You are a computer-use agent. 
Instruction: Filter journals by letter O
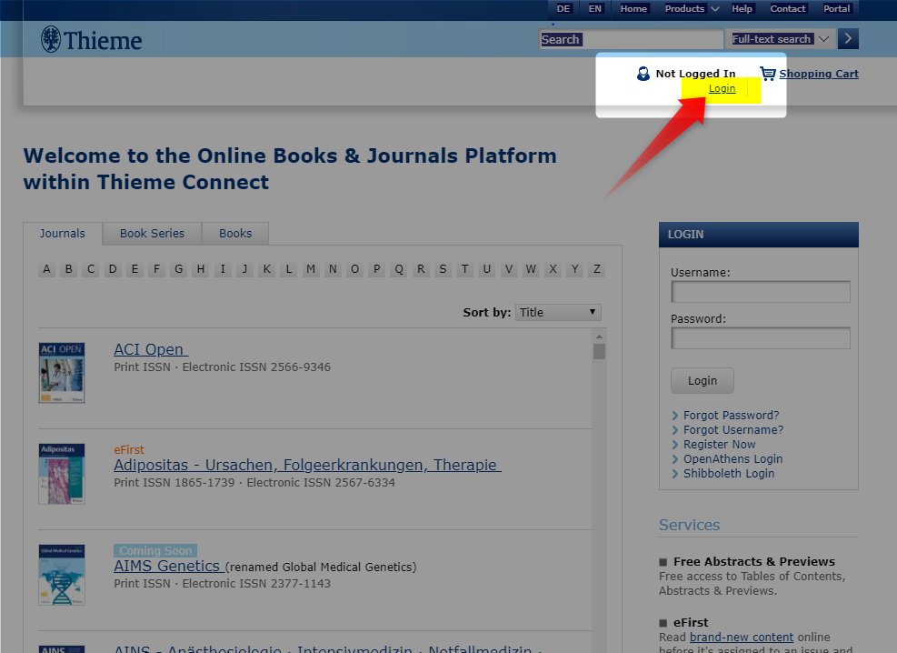point(354,269)
